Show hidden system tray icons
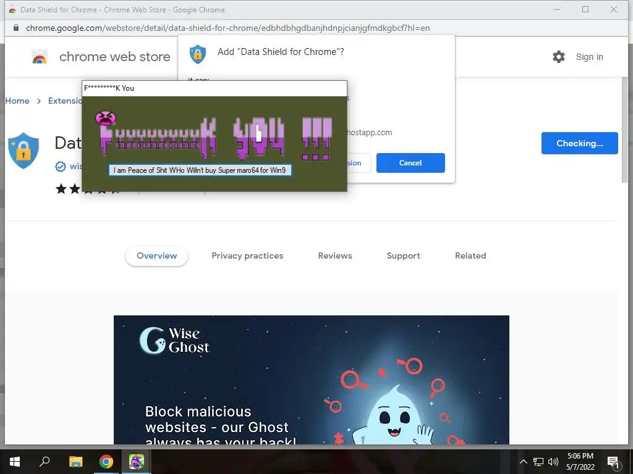The image size is (633, 474). point(523,462)
